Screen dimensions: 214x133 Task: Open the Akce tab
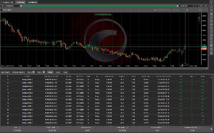pyautogui.click(x=58, y=72)
